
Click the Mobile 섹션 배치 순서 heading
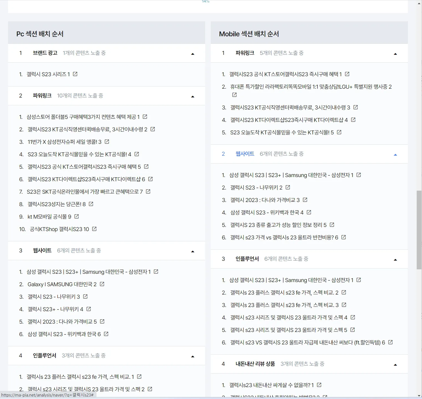(249, 34)
